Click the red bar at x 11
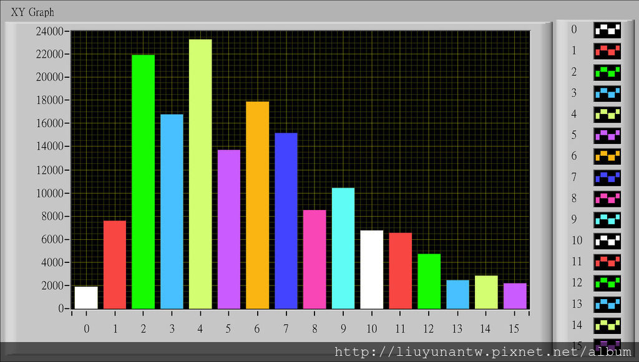639x362 pixels. (400, 271)
